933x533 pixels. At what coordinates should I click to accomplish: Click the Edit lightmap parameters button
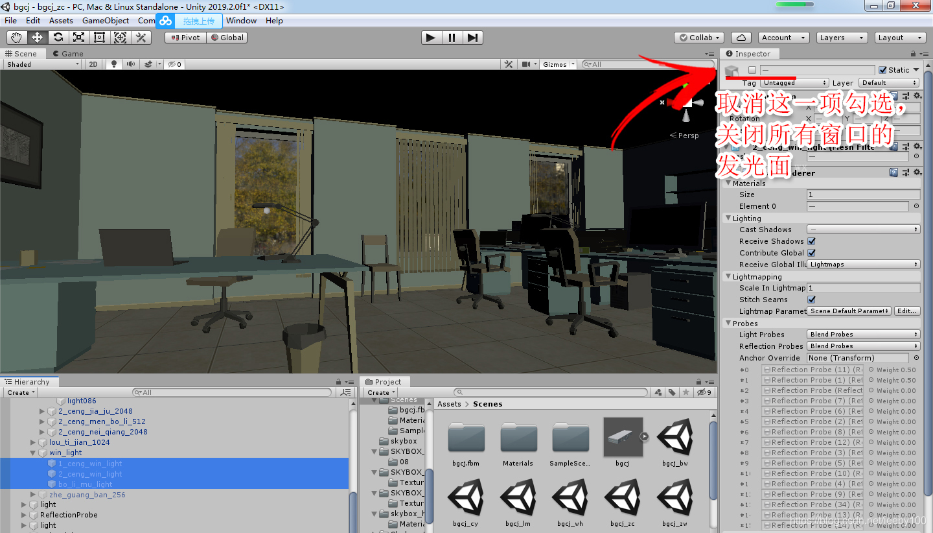pyautogui.click(x=907, y=311)
